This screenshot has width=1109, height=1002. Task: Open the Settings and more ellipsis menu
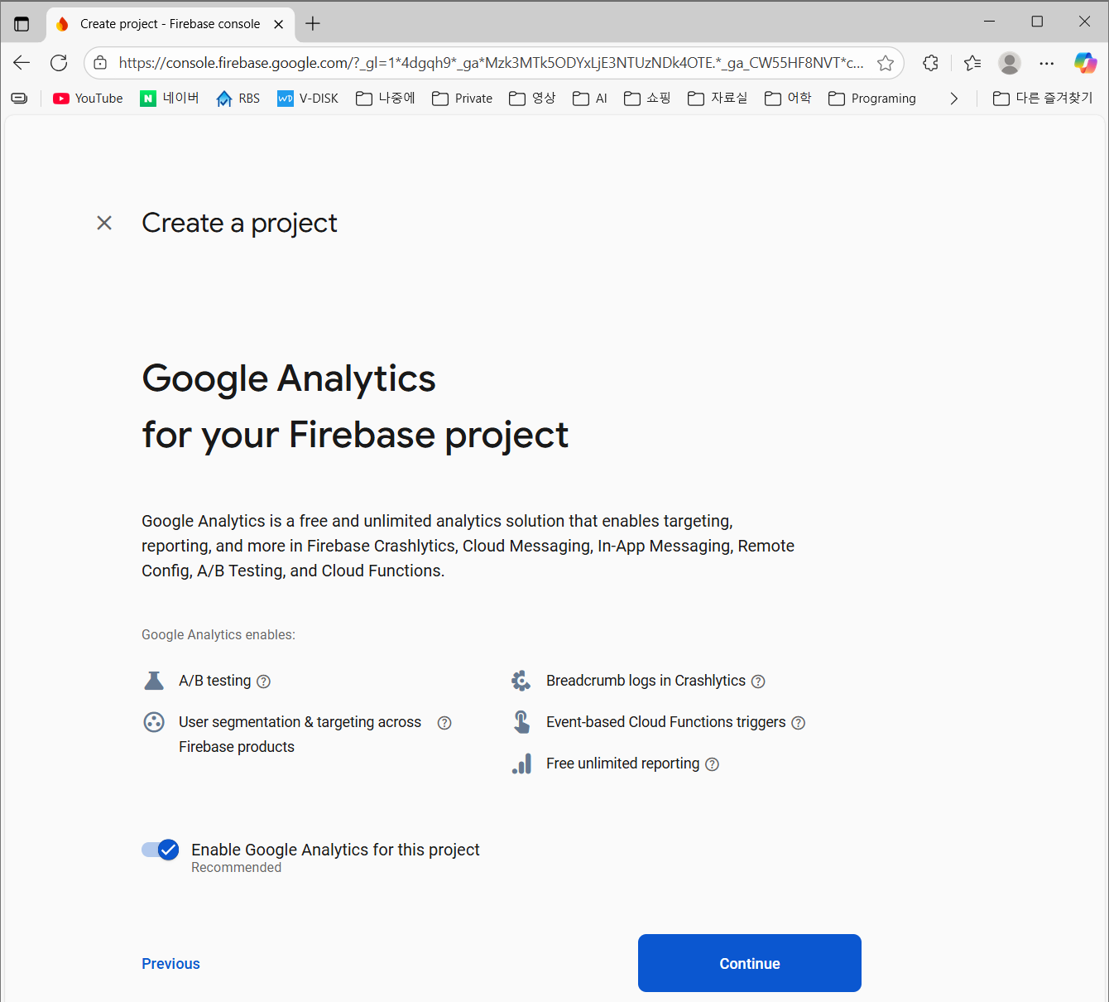click(x=1047, y=63)
